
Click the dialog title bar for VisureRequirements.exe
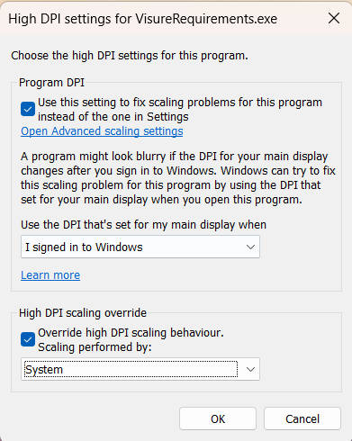point(143,19)
